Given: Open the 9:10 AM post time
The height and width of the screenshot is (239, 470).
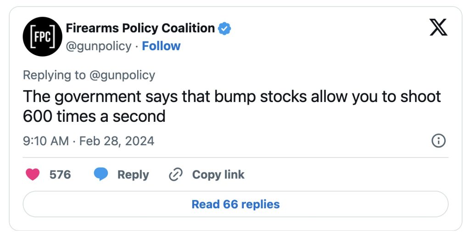Looking at the screenshot, I should tap(45, 141).
